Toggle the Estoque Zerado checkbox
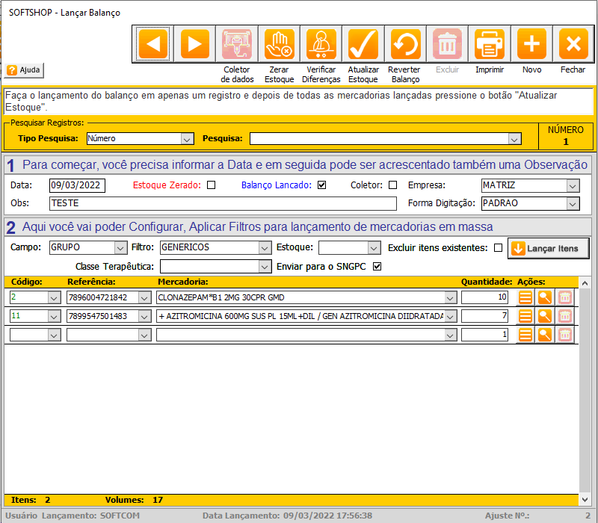The height and width of the screenshot is (523, 598). pyautogui.click(x=211, y=185)
